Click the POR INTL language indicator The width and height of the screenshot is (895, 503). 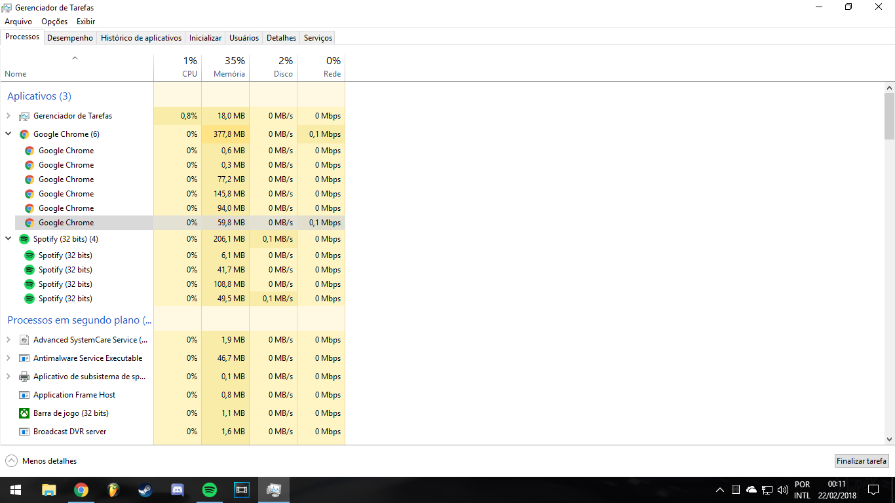[802, 490]
